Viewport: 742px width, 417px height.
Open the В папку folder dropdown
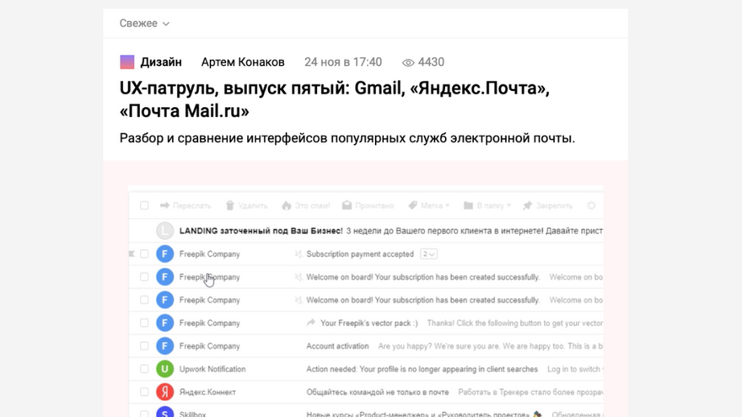(x=487, y=206)
